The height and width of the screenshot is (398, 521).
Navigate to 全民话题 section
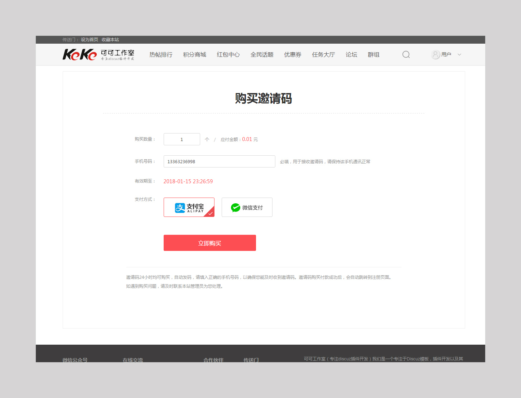click(262, 55)
